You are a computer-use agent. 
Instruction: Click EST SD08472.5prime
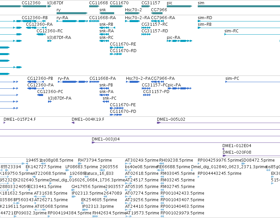coord(243,163)
